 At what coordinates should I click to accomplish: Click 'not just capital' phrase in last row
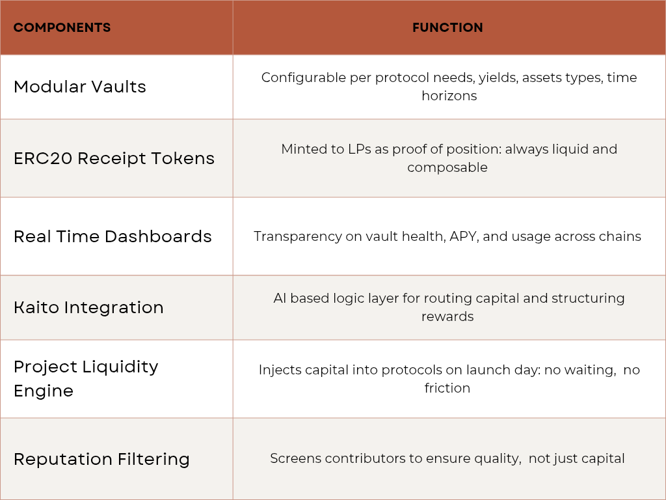click(577, 459)
